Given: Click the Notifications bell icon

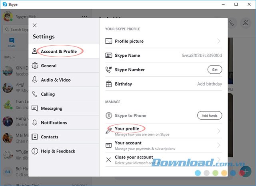Looking at the screenshot, I should [x=35, y=122].
